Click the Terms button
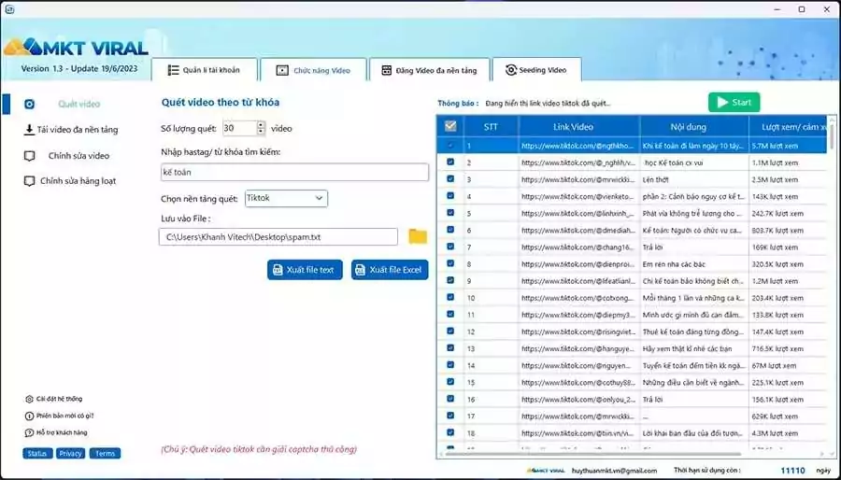The width and height of the screenshot is (841, 480). 105,453
